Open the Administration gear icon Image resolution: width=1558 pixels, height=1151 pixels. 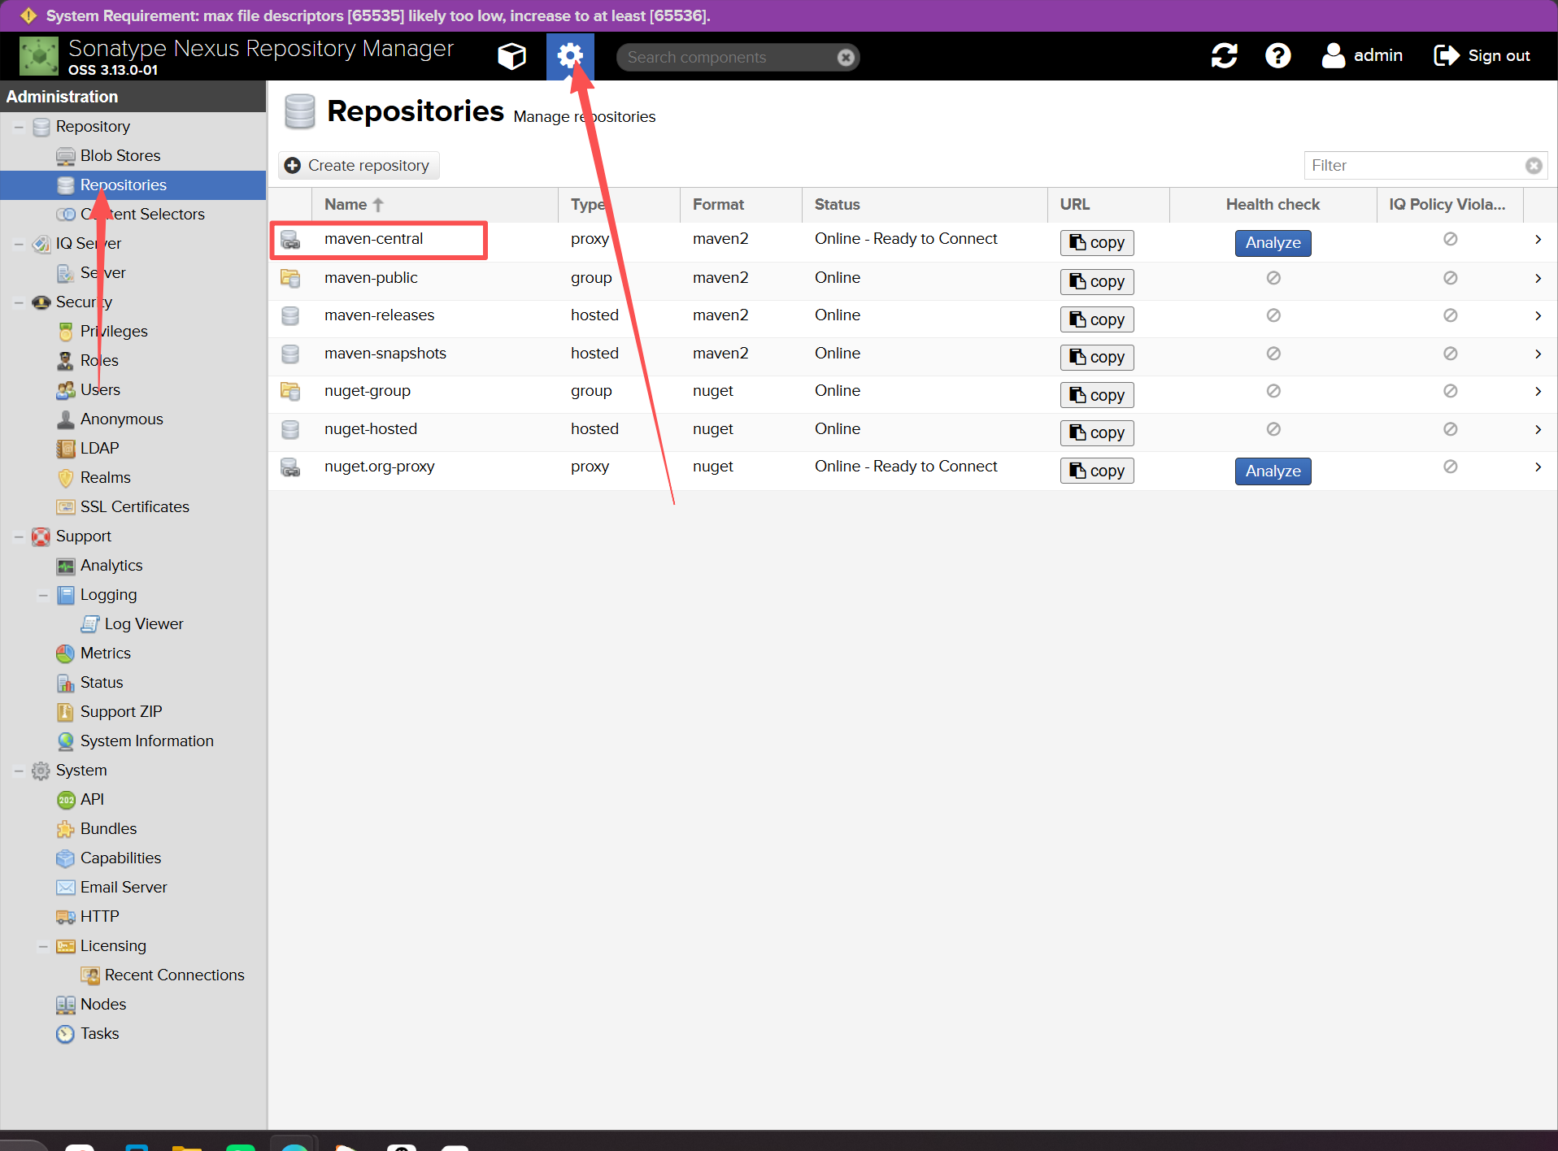pyautogui.click(x=570, y=56)
